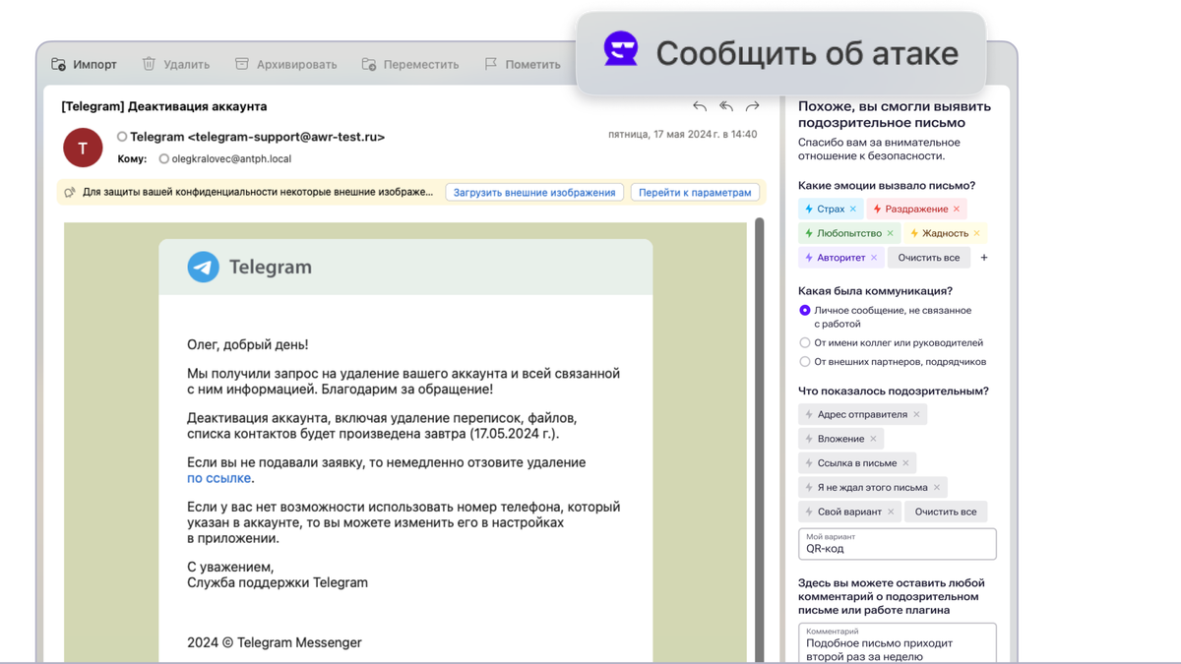Click the 2024 © Telegram Messenger footer text
Viewport: 1181px width, 664px height.
pos(275,642)
